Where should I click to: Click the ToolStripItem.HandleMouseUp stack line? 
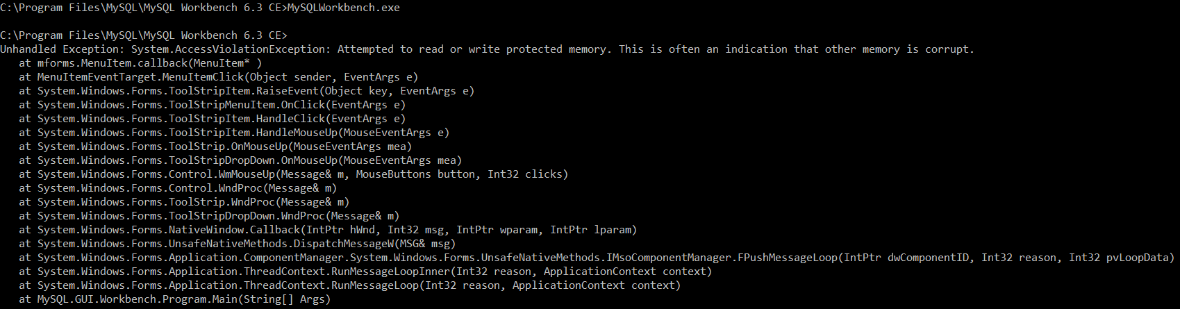(234, 133)
